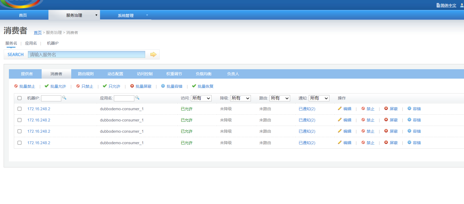Open the 负载均衡 tab
Screen dimensions: 464x204
click(203, 74)
